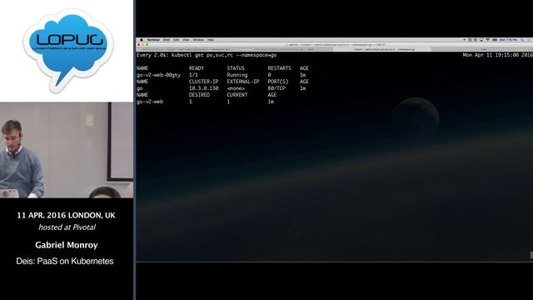Click the 'Mon Apr 11 19:15:00 2016' timestamp
533x300 pixels.
pos(498,55)
